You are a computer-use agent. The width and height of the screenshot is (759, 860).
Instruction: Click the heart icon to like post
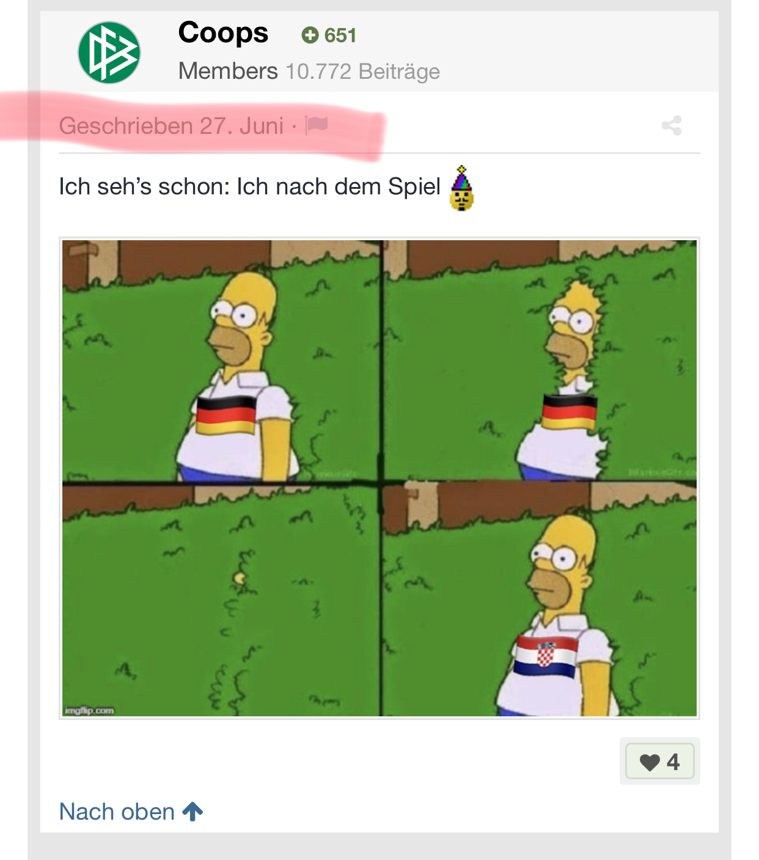click(650, 762)
